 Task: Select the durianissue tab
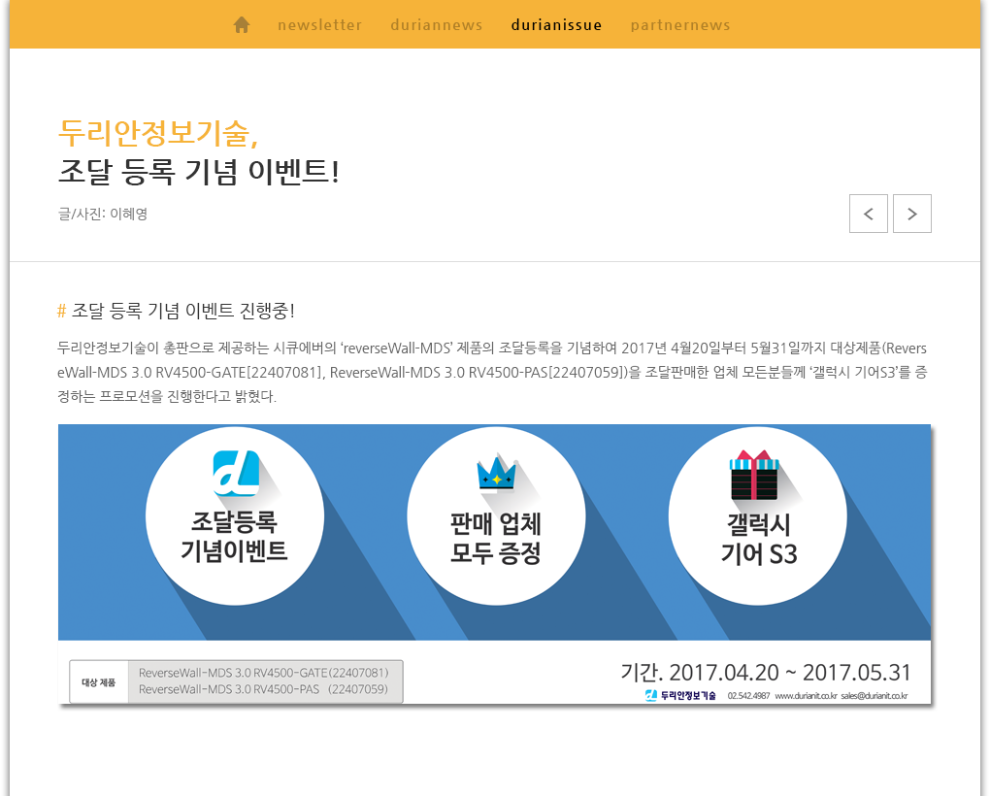(556, 25)
